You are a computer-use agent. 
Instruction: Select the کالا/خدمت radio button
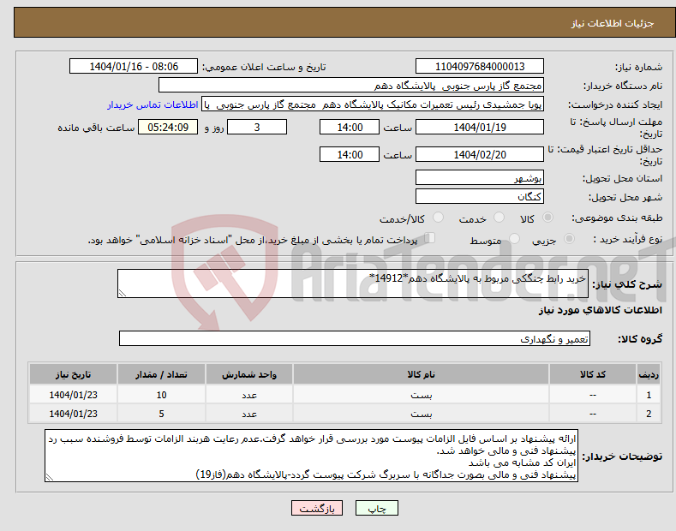tap(438, 218)
